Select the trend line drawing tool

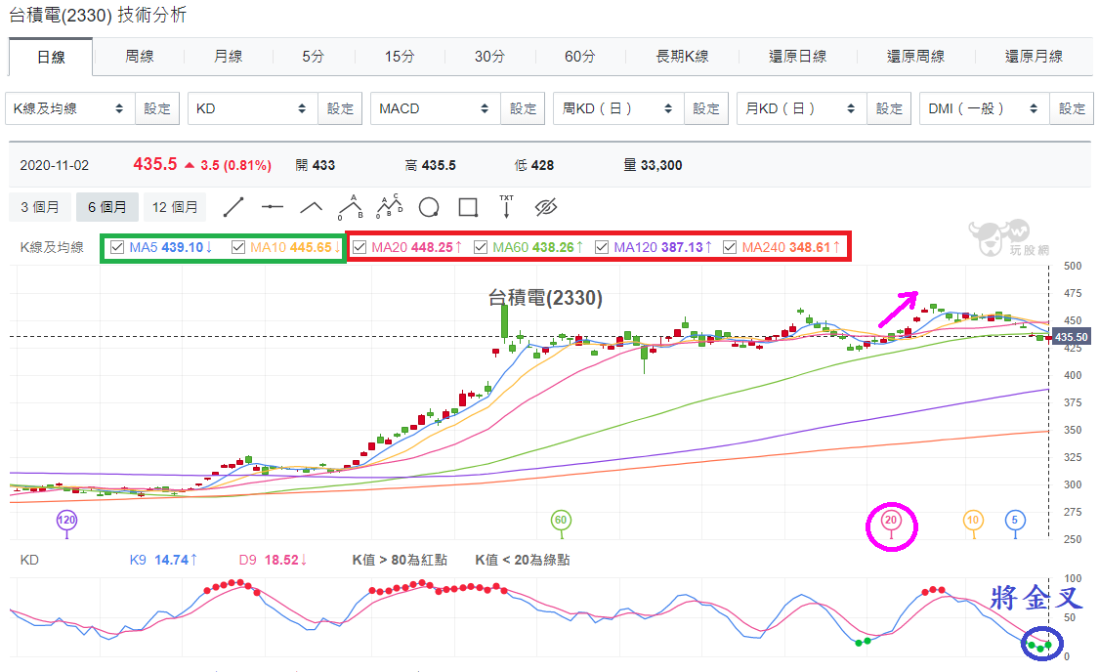[x=233, y=207]
